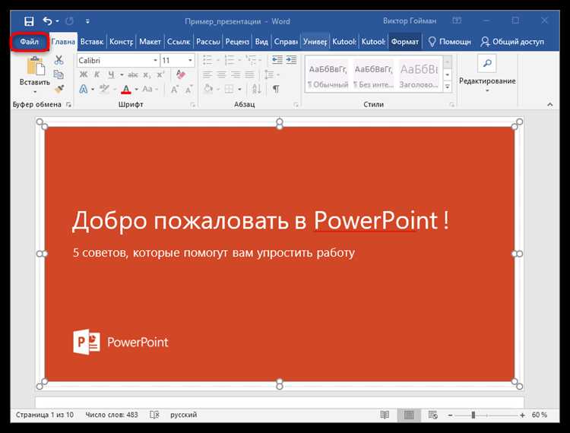Screen dimensions: 570x433
Task: Open the Макет tab
Action: [x=150, y=42]
